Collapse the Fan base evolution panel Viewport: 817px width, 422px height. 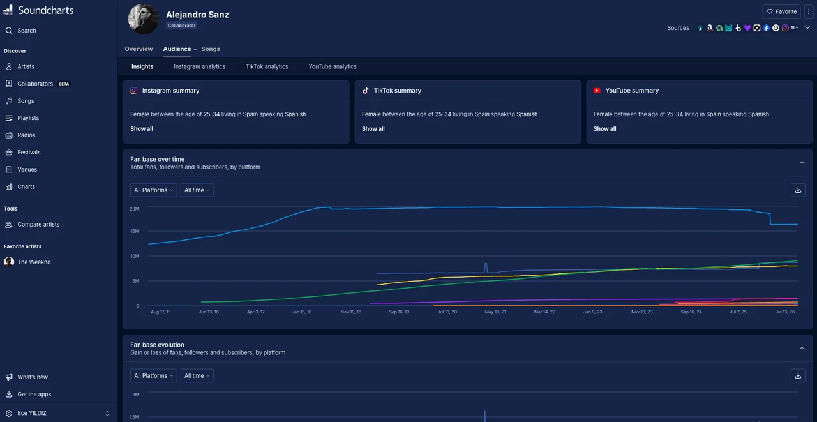coord(802,349)
